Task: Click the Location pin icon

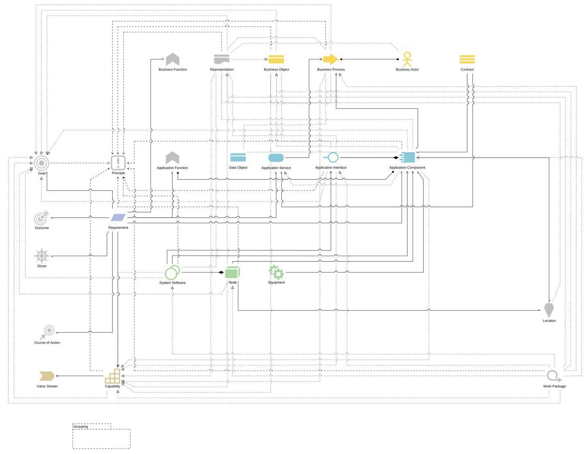Action: (x=549, y=310)
